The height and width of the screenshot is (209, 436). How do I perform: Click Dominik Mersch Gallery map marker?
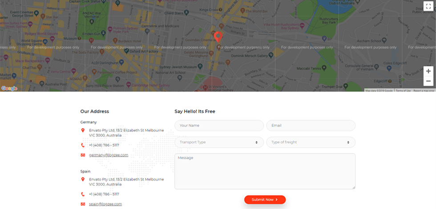click(271, 55)
